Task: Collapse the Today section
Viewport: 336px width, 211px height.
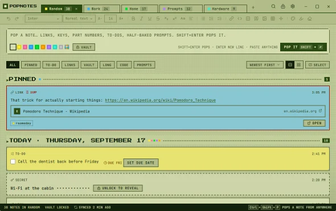Action: pyautogui.click(x=7, y=141)
